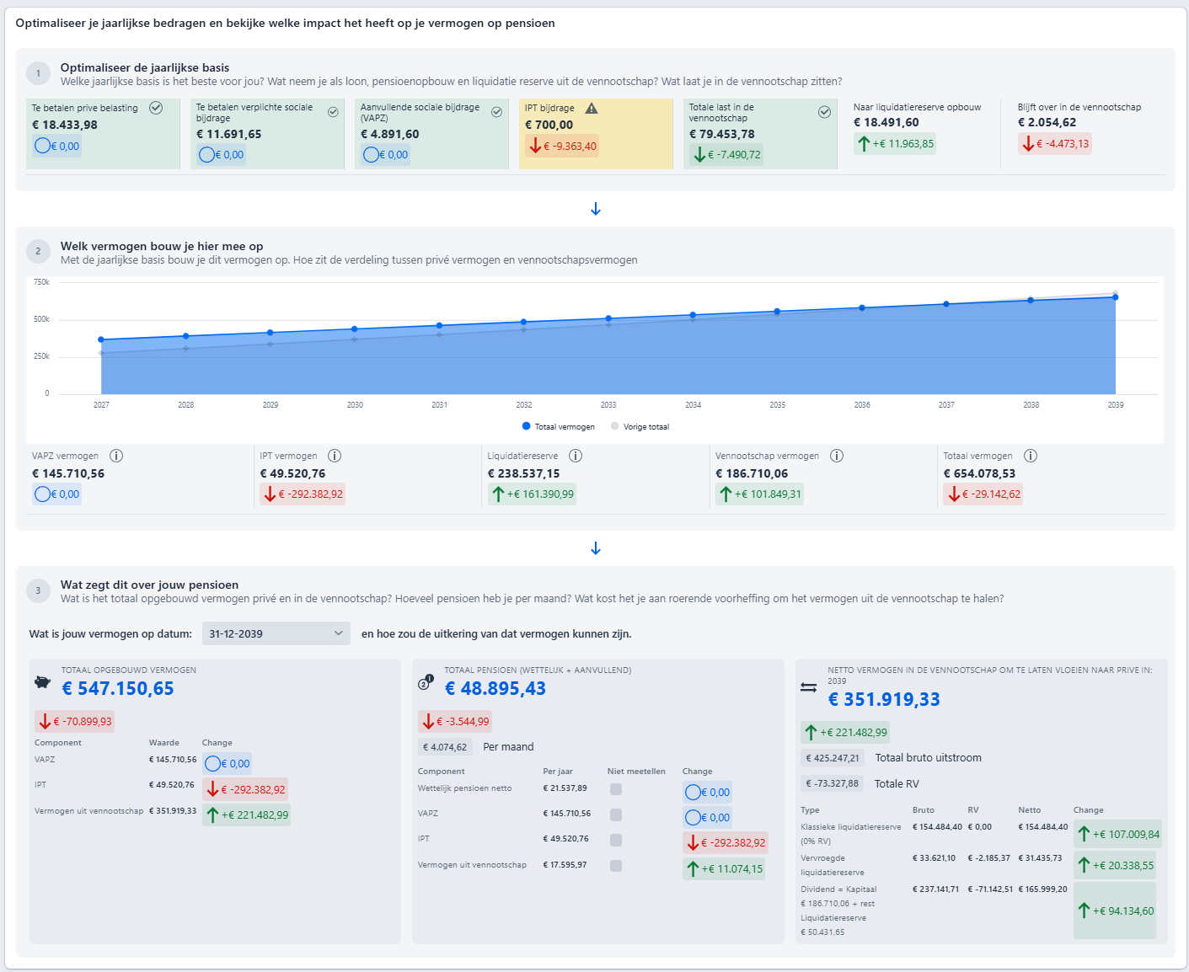The width and height of the screenshot is (1189, 972).
Task: Click the Liquidatiereserve info icon
Action: [x=576, y=456]
